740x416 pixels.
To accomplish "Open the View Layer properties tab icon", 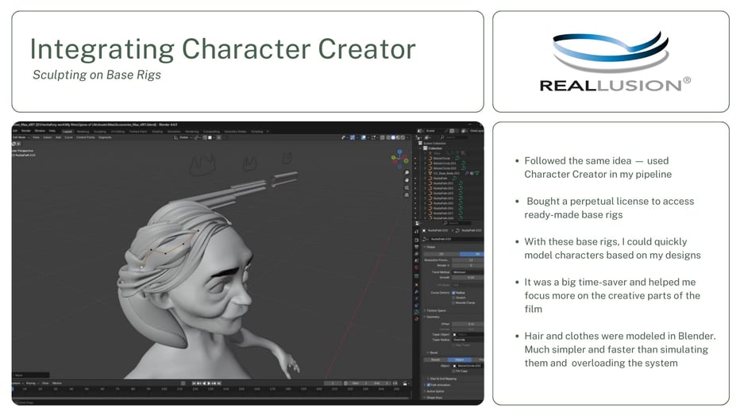I will (x=416, y=254).
